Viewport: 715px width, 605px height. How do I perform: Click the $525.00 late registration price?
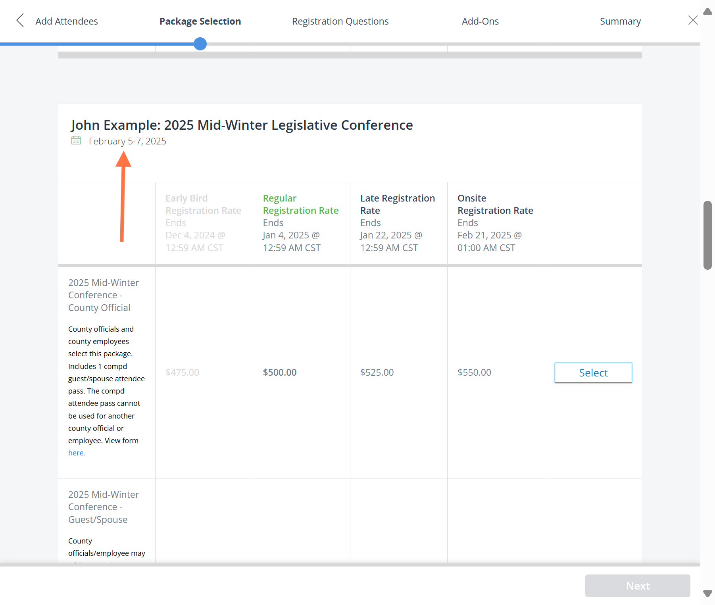(x=377, y=372)
